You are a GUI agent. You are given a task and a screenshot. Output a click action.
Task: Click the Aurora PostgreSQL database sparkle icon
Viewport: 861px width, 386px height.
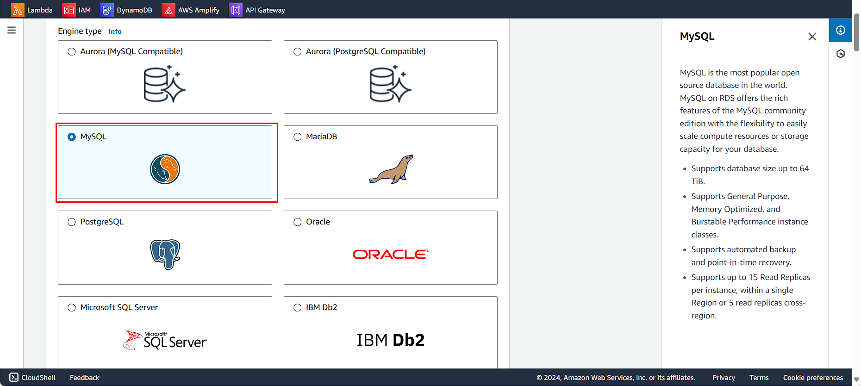pyautogui.click(x=390, y=84)
